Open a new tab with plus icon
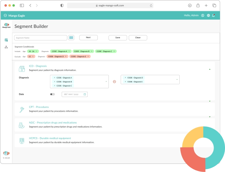225x172 pixels. [206, 5]
